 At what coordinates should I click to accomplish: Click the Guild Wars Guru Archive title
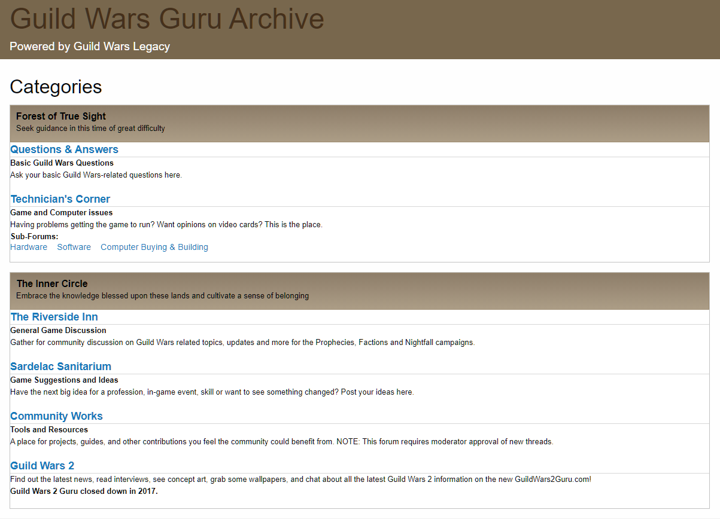pos(167,19)
